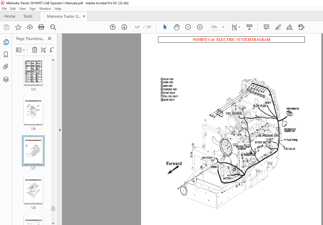Delete selected page with trash icon
This screenshot has height=225, width=323.
[x=35, y=50]
